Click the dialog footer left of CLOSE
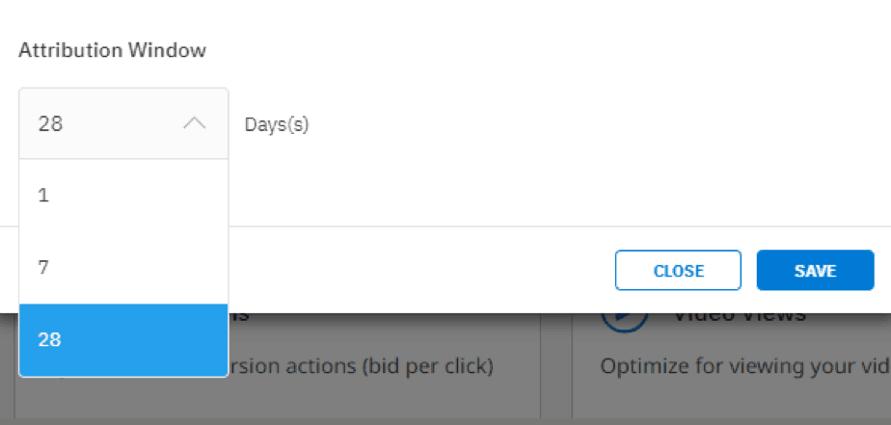891x425 pixels. (x=420, y=271)
